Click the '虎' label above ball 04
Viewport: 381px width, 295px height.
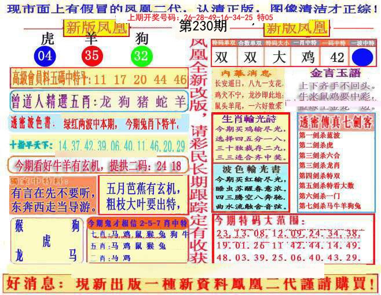(47, 39)
